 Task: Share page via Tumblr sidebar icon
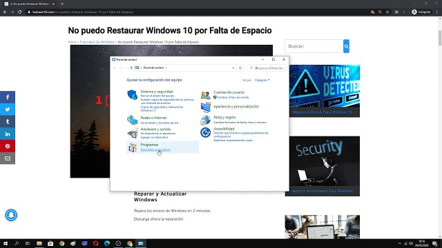8,121
